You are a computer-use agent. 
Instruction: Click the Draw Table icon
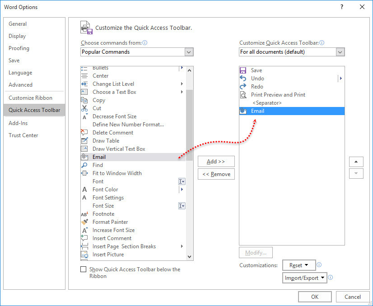click(84, 141)
